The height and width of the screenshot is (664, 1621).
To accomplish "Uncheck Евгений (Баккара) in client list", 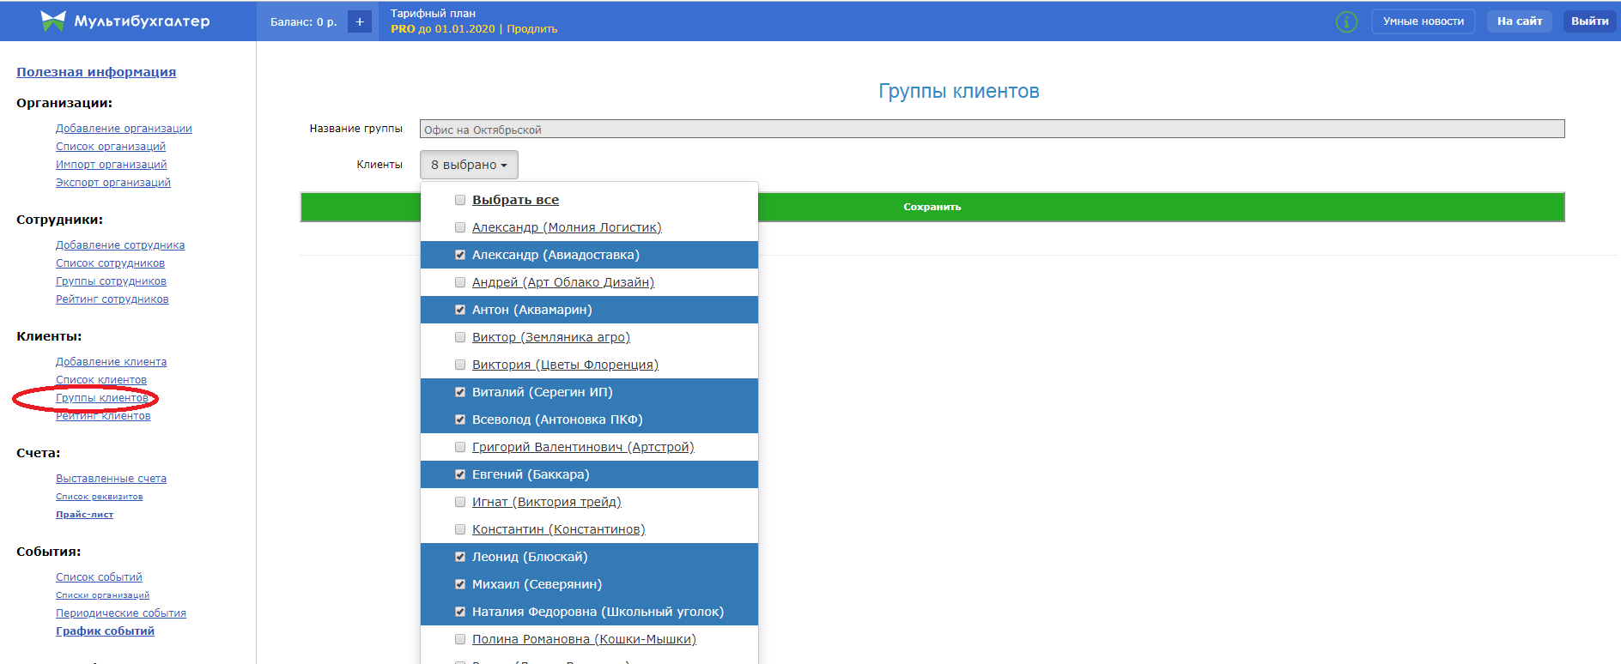I will pos(460,474).
